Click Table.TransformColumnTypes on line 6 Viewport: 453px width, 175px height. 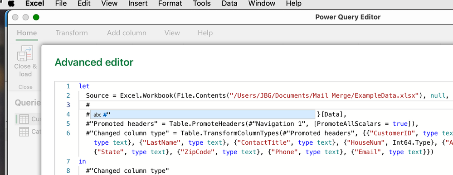pyautogui.click(x=230, y=133)
